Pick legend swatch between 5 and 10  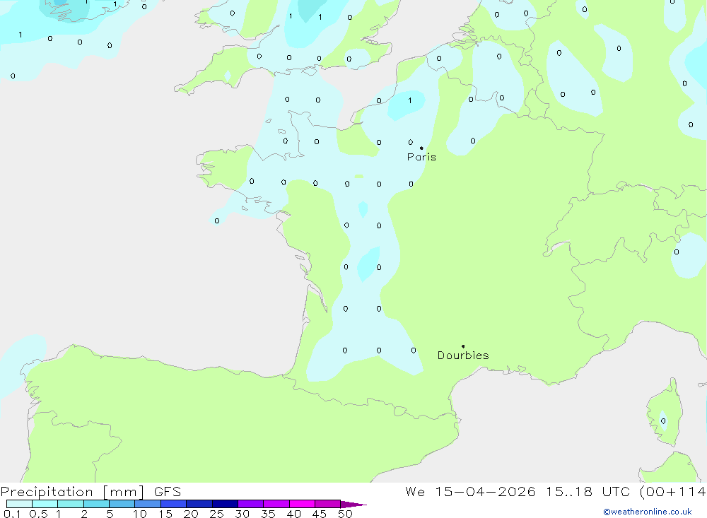click(x=122, y=504)
